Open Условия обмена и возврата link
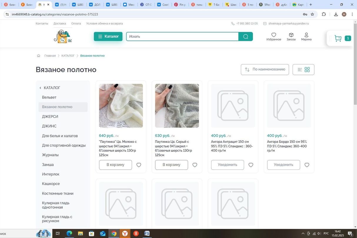Viewport: 357px width, 238px height. [104, 24]
